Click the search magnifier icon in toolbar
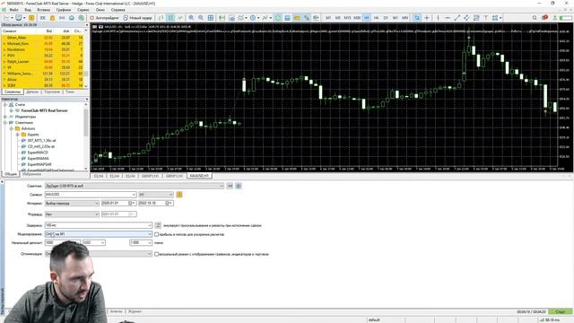This screenshot has width=574, height=323. click(535, 18)
